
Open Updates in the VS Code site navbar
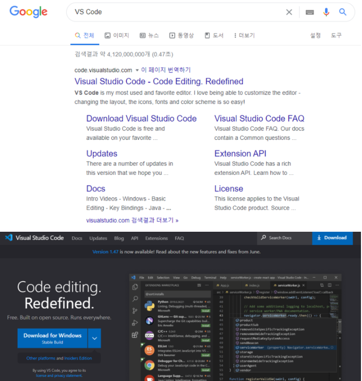[x=98, y=239]
